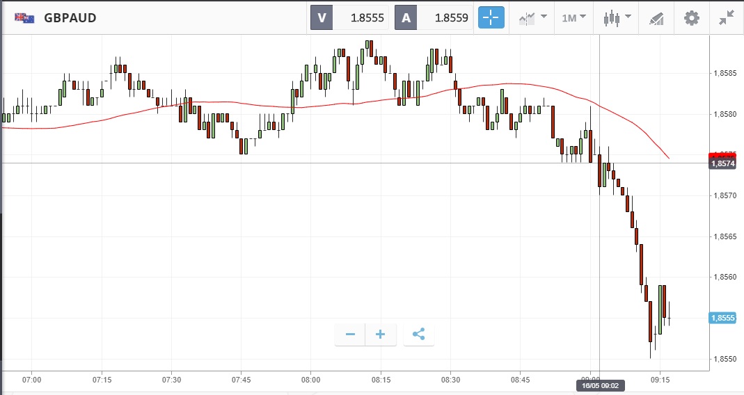Zoom out the chart with minus button

350,334
